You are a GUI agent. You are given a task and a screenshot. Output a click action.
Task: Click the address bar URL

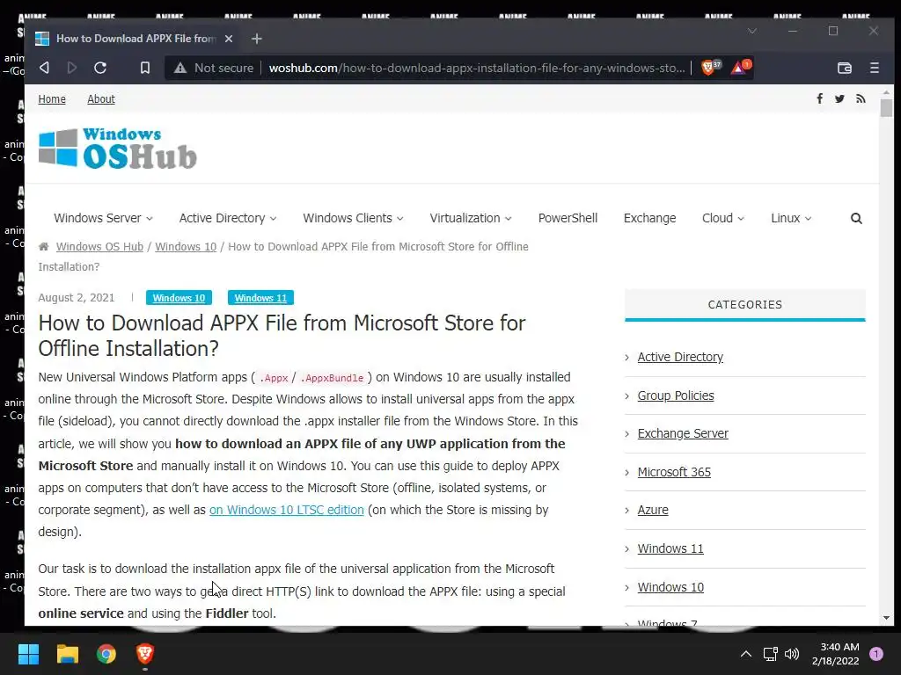point(476,68)
